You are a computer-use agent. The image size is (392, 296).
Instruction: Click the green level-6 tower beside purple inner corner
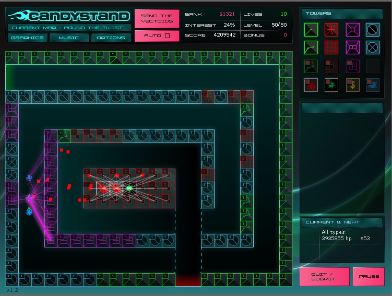point(64,136)
